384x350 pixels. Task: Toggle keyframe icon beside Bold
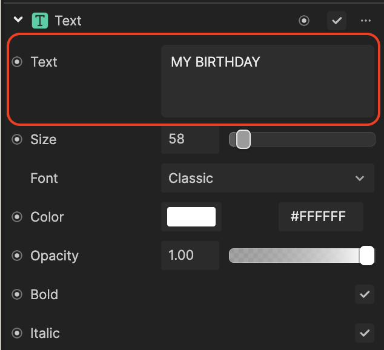point(17,294)
